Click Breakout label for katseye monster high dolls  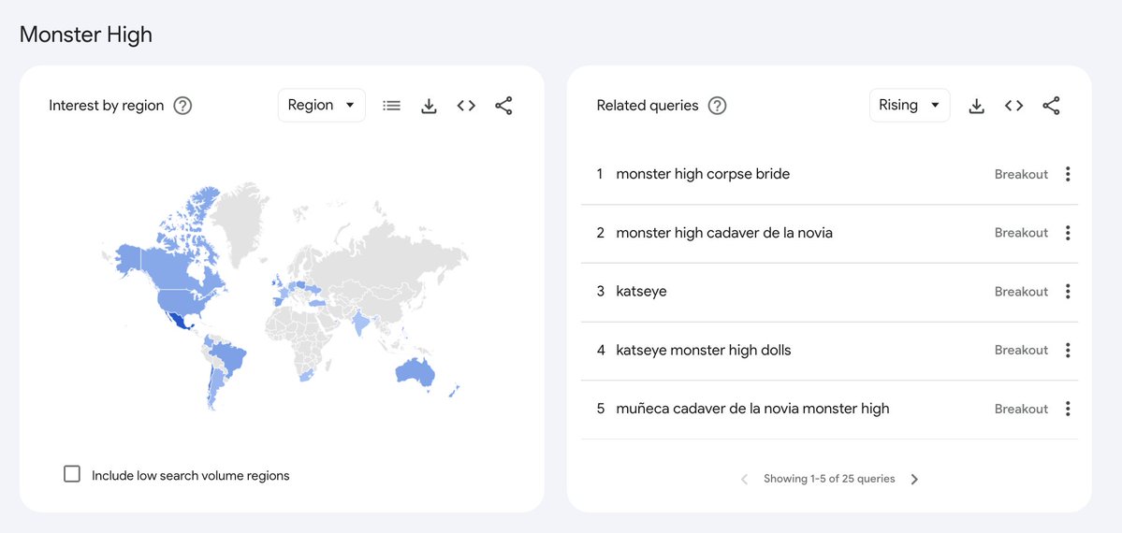pos(1021,350)
